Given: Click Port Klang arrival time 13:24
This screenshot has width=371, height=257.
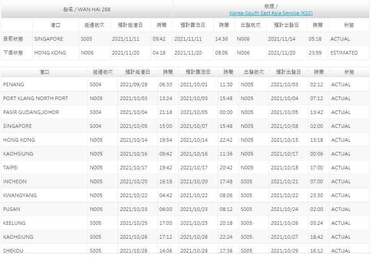Looking at the screenshot, I should click(166, 98).
